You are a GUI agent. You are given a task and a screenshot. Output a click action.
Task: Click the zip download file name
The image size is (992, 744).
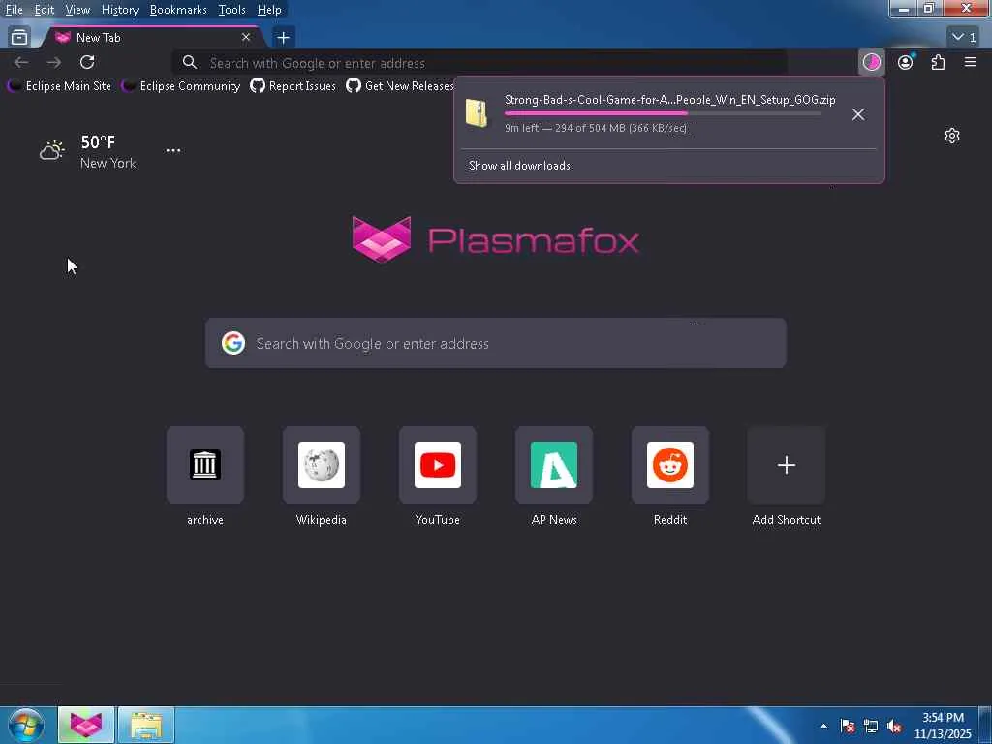(670, 100)
